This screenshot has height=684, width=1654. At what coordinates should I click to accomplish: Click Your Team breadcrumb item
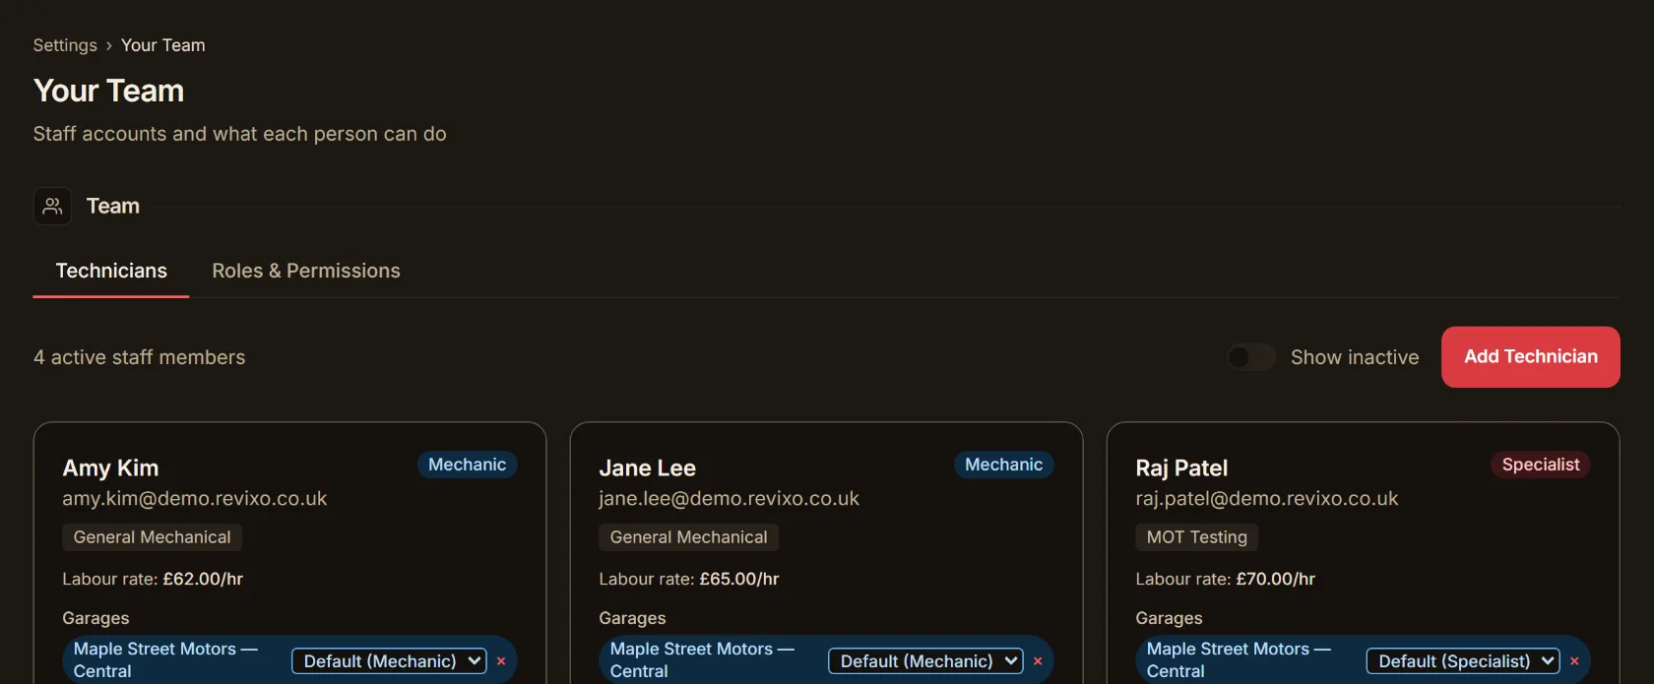[163, 45]
